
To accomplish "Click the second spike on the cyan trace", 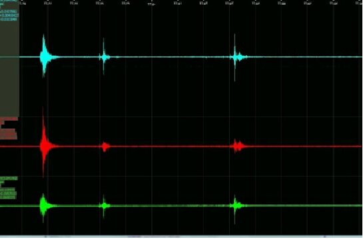I will (104, 56).
